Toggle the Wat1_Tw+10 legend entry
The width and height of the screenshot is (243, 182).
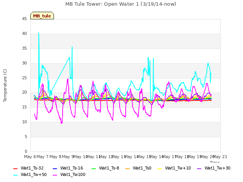pos(174,168)
